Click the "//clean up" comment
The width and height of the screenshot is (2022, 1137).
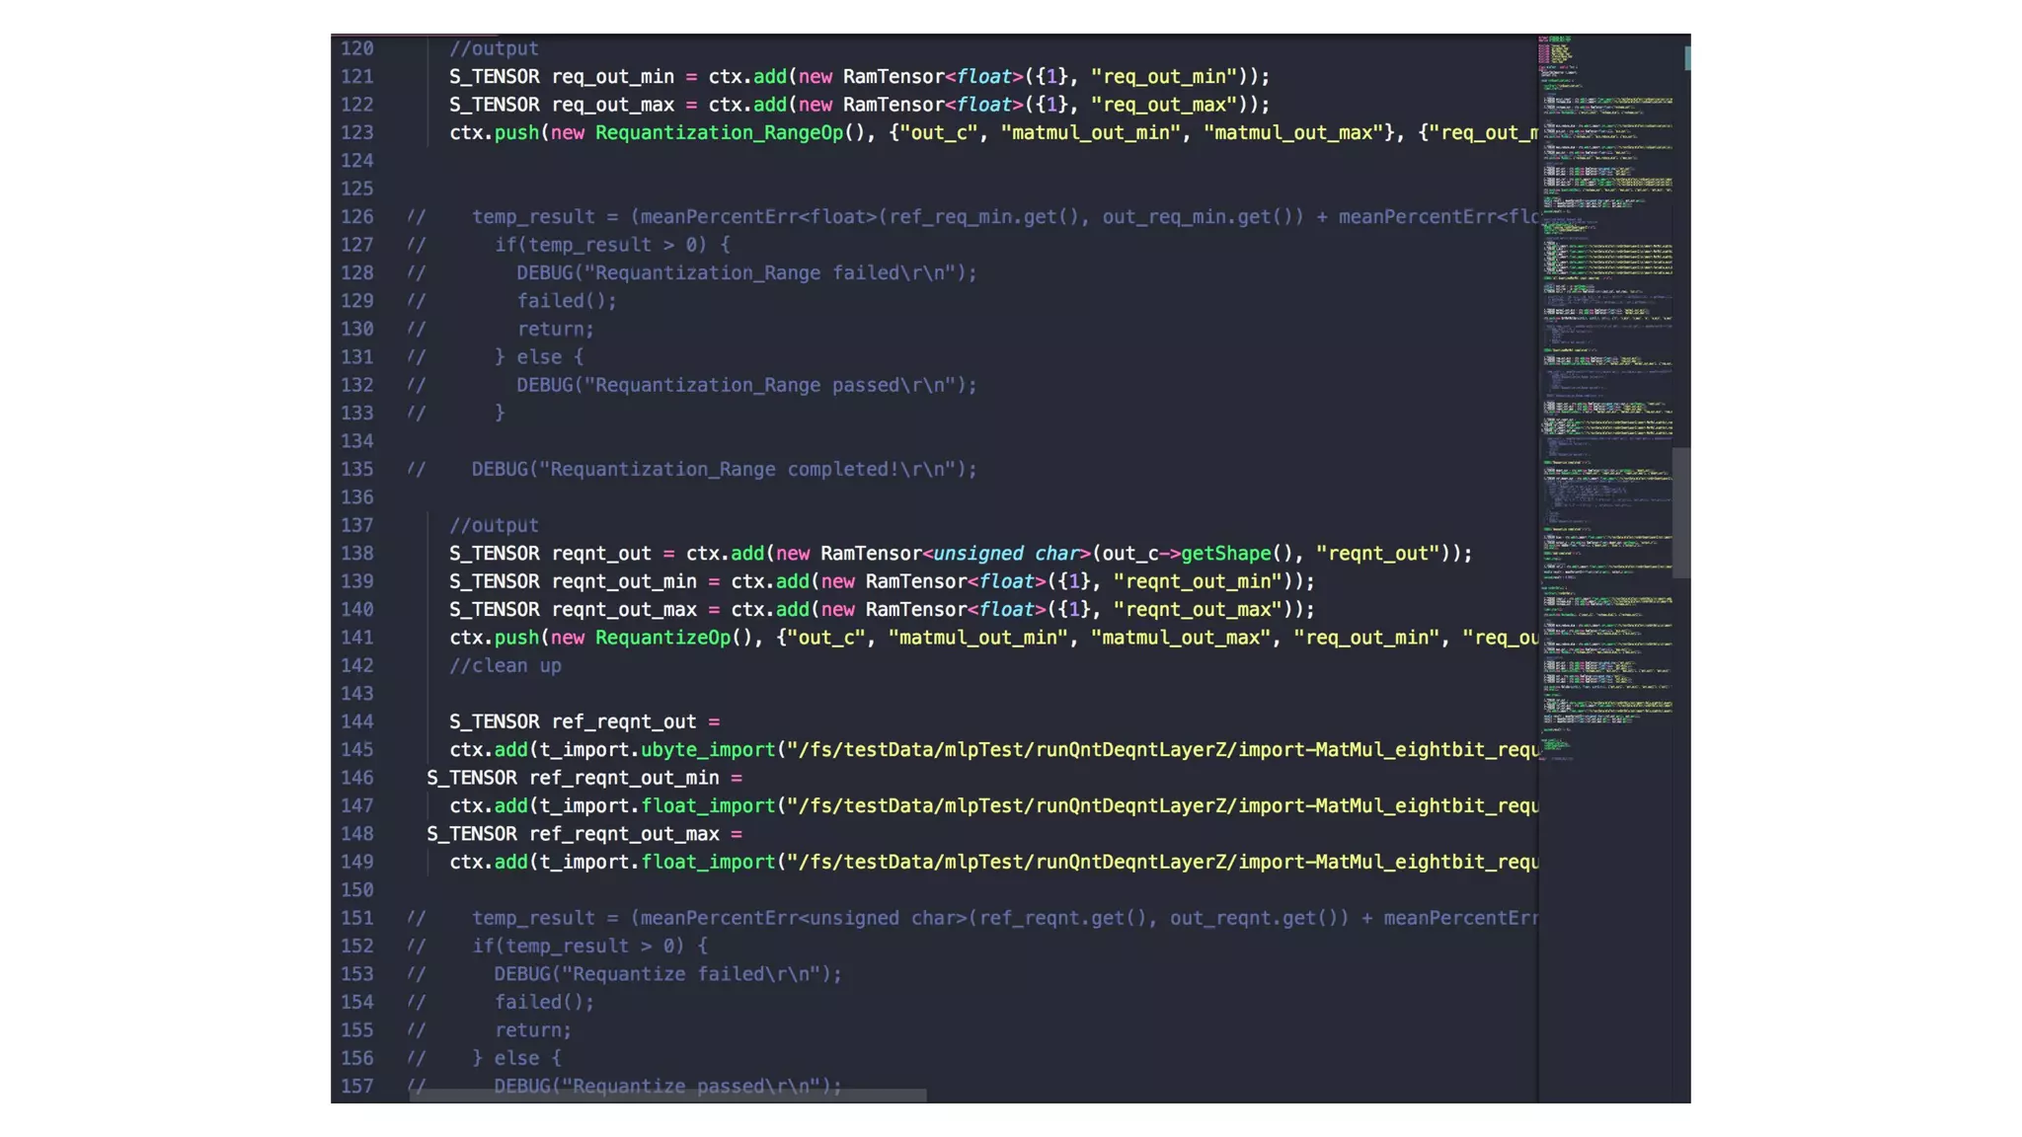pos(505,665)
